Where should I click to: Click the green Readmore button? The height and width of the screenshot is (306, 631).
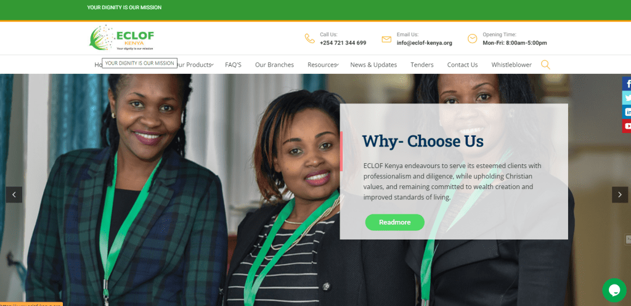(x=395, y=222)
